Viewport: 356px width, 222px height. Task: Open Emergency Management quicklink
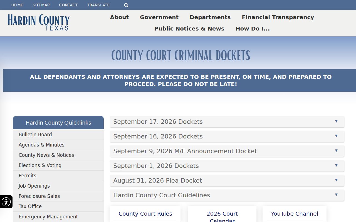click(x=58, y=217)
